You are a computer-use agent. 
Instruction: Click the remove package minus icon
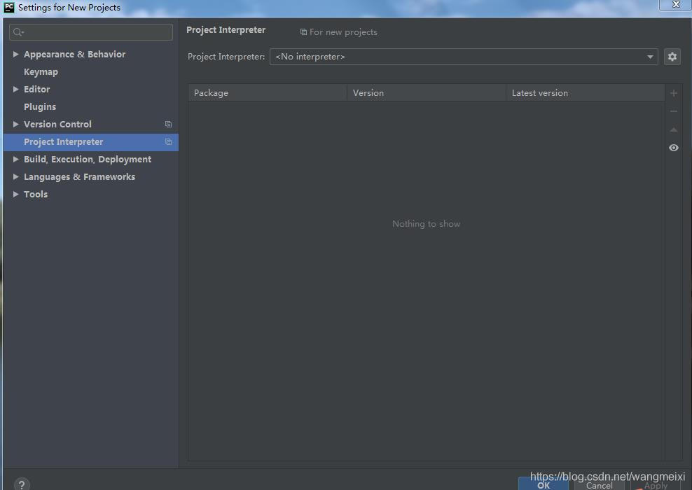coord(674,111)
